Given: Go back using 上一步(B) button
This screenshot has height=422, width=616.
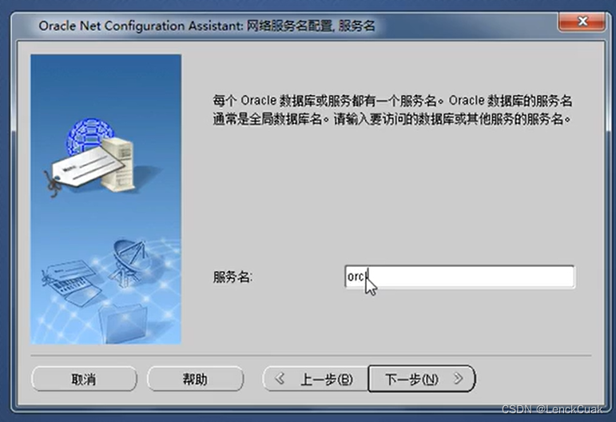Looking at the screenshot, I should click(316, 379).
